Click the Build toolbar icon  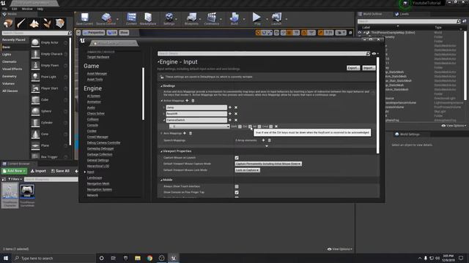pyautogui.click(x=234, y=19)
